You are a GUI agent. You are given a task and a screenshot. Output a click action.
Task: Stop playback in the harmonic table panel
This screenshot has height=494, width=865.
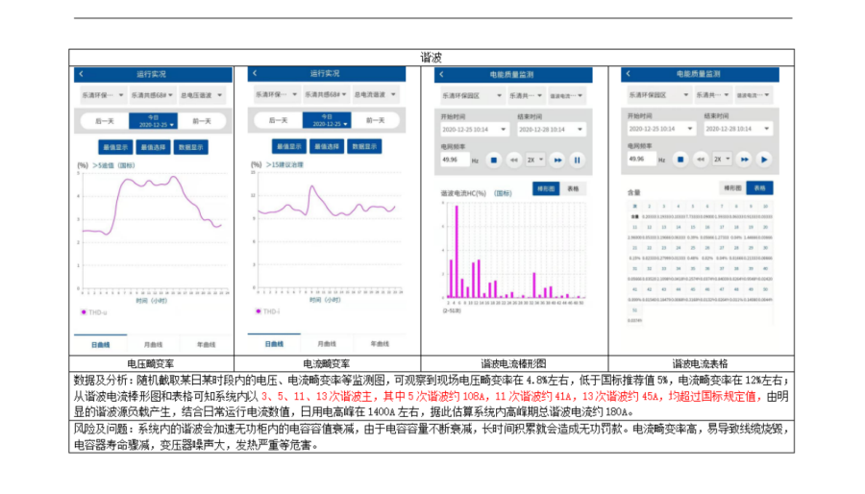[x=678, y=159]
